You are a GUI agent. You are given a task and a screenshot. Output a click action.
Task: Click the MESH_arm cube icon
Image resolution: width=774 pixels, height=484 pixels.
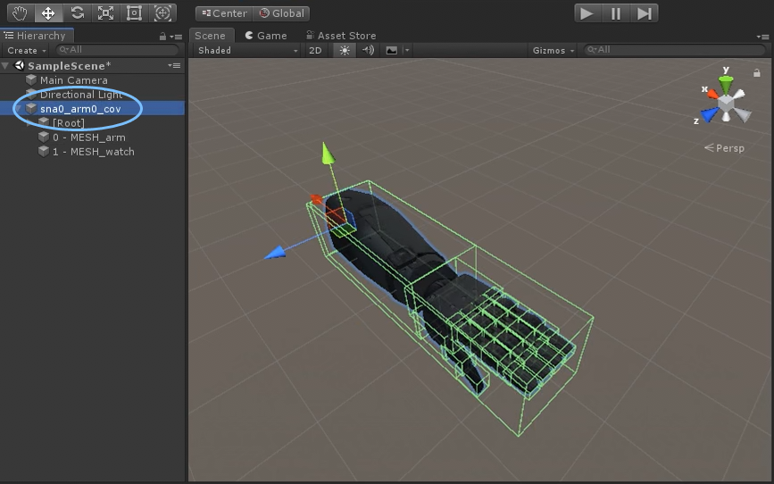(44, 137)
